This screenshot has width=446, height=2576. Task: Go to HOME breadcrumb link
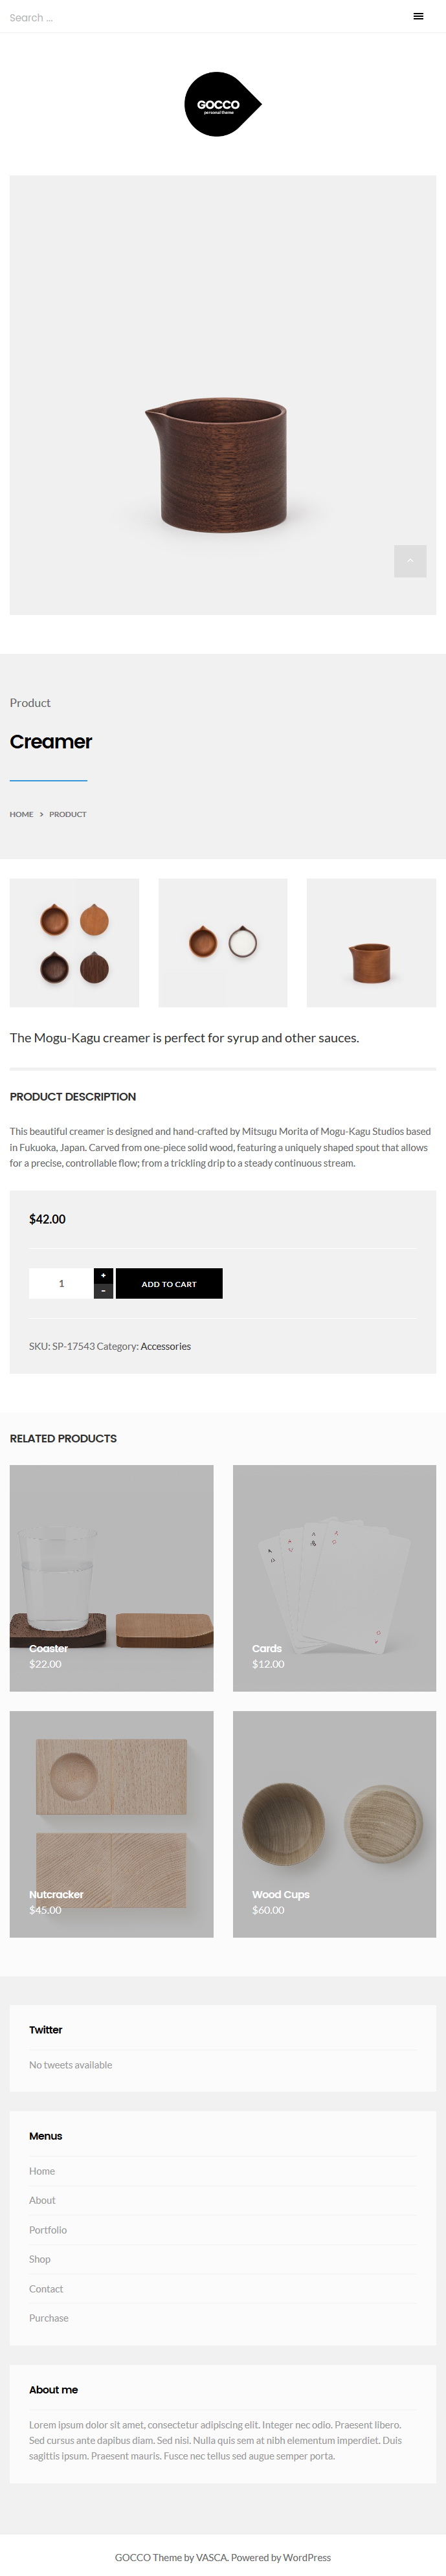coord(21,814)
